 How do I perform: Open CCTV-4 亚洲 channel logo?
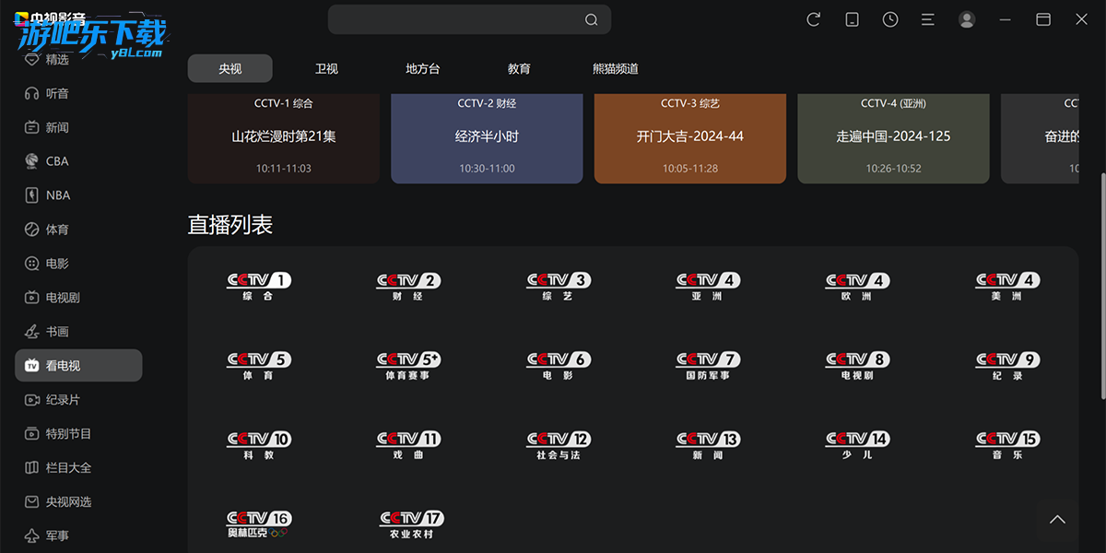(x=708, y=286)
